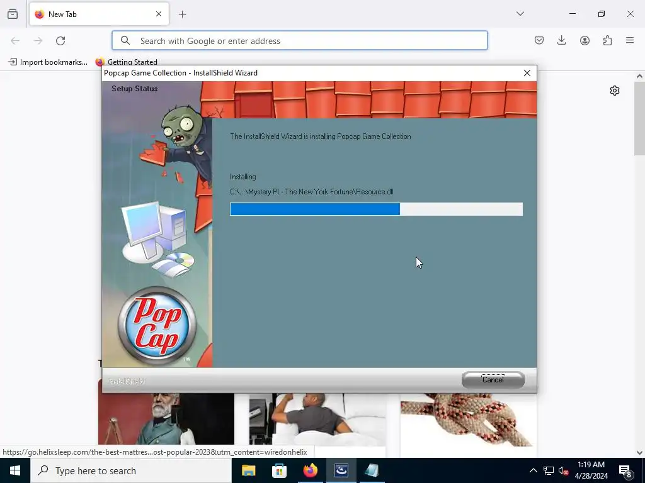Open File Explorer from taskbar

(x=248, y=470)
